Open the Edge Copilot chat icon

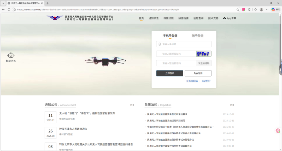273,9
